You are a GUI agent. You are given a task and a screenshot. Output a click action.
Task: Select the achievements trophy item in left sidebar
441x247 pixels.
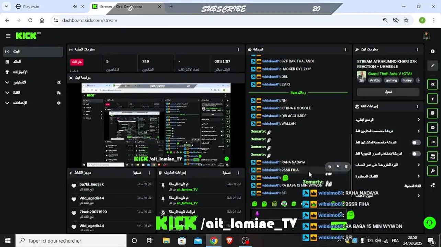[x=33, y=72]
